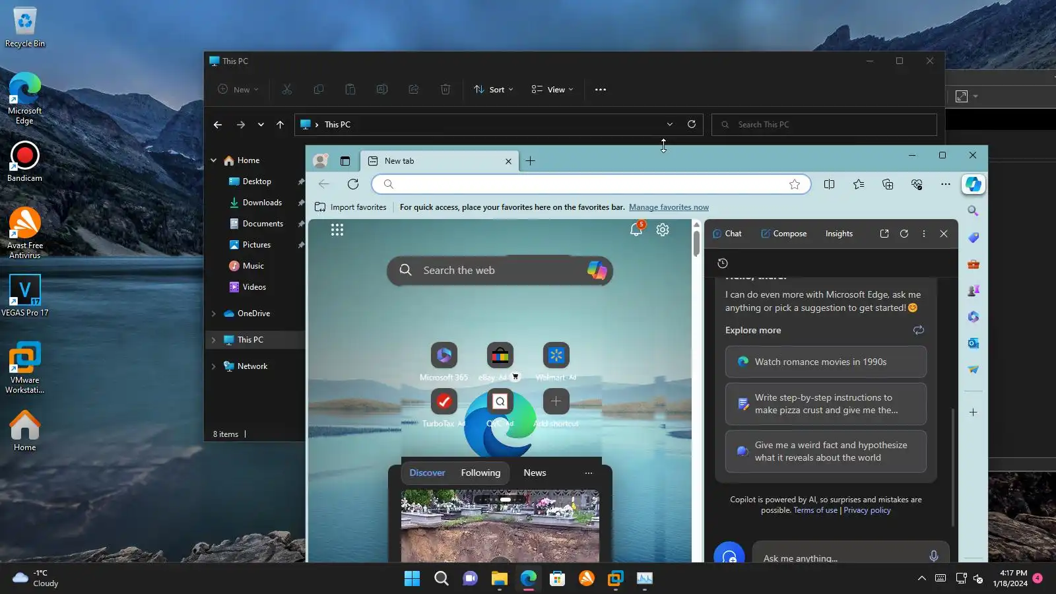
Task: Choose the weird fact suggestion
Action: click(826, 451)
